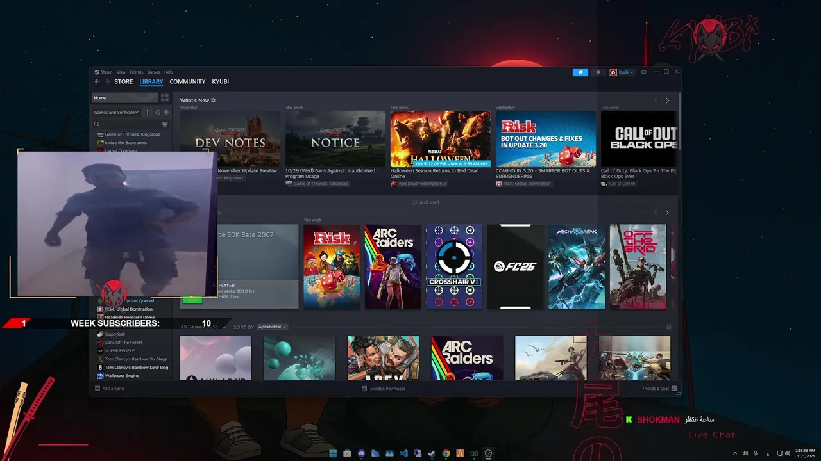Click the Windows Start button
821x461 pixels.
(x=333, y=453)
